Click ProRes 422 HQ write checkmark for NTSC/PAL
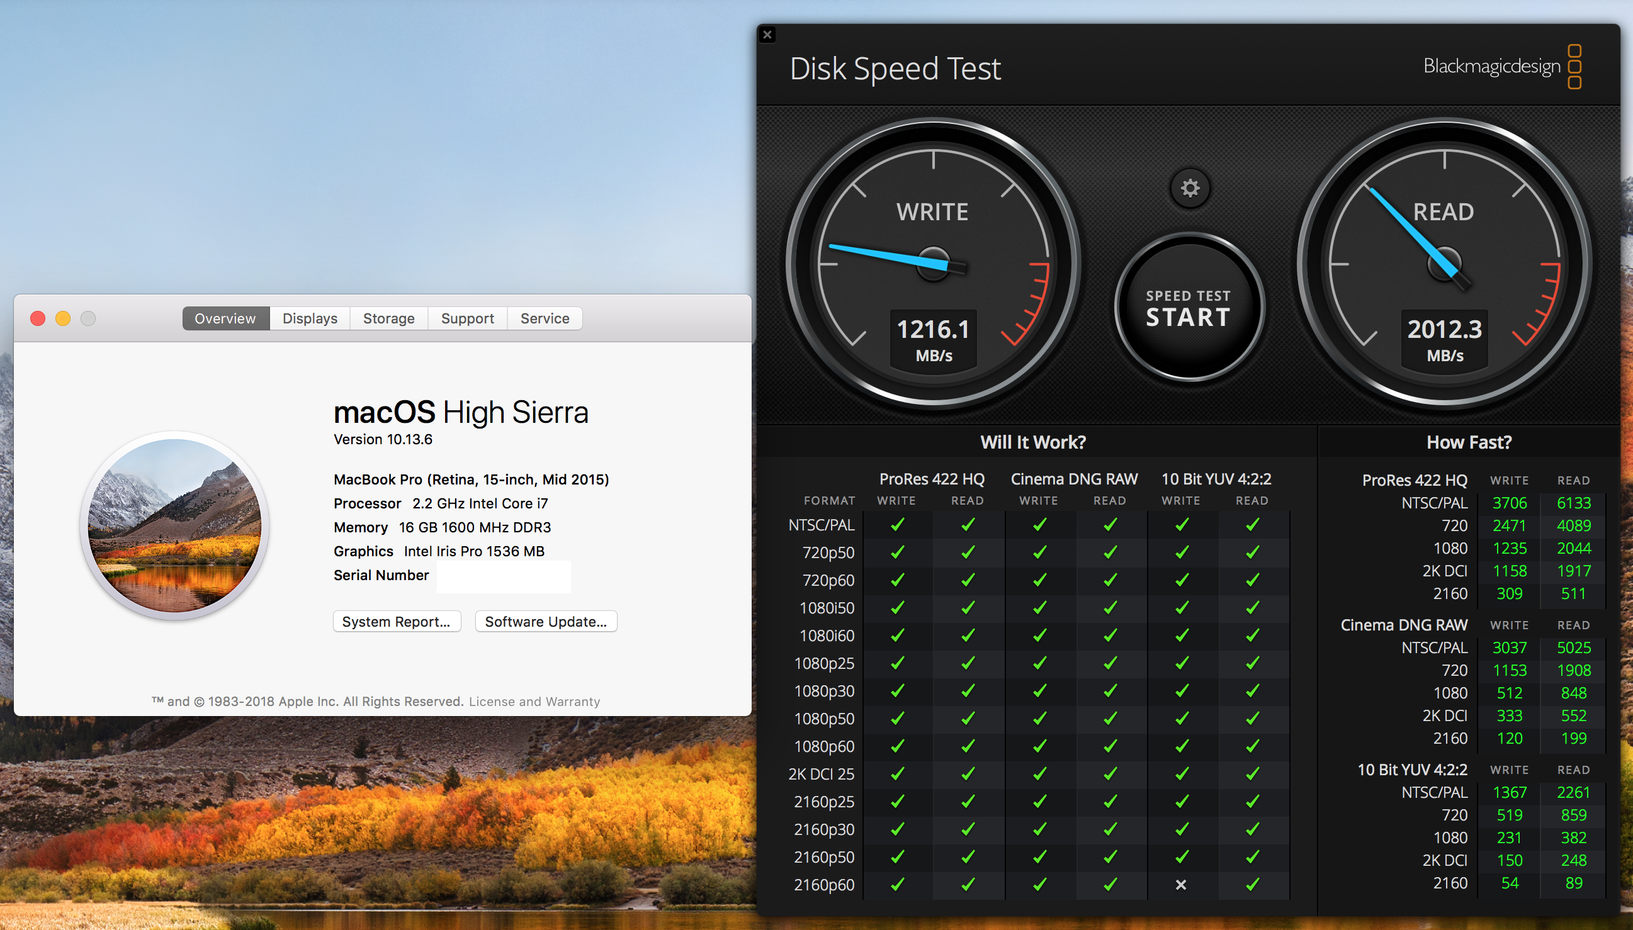 click(x=897, y=524)
